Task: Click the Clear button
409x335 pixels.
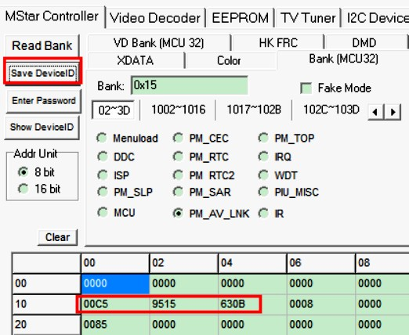Action: [x=58, y=237]
